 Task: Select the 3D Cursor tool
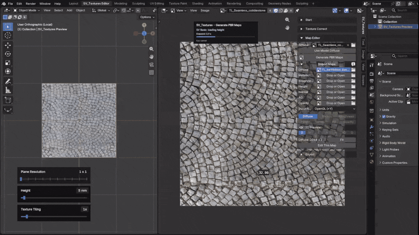point(8,35)
